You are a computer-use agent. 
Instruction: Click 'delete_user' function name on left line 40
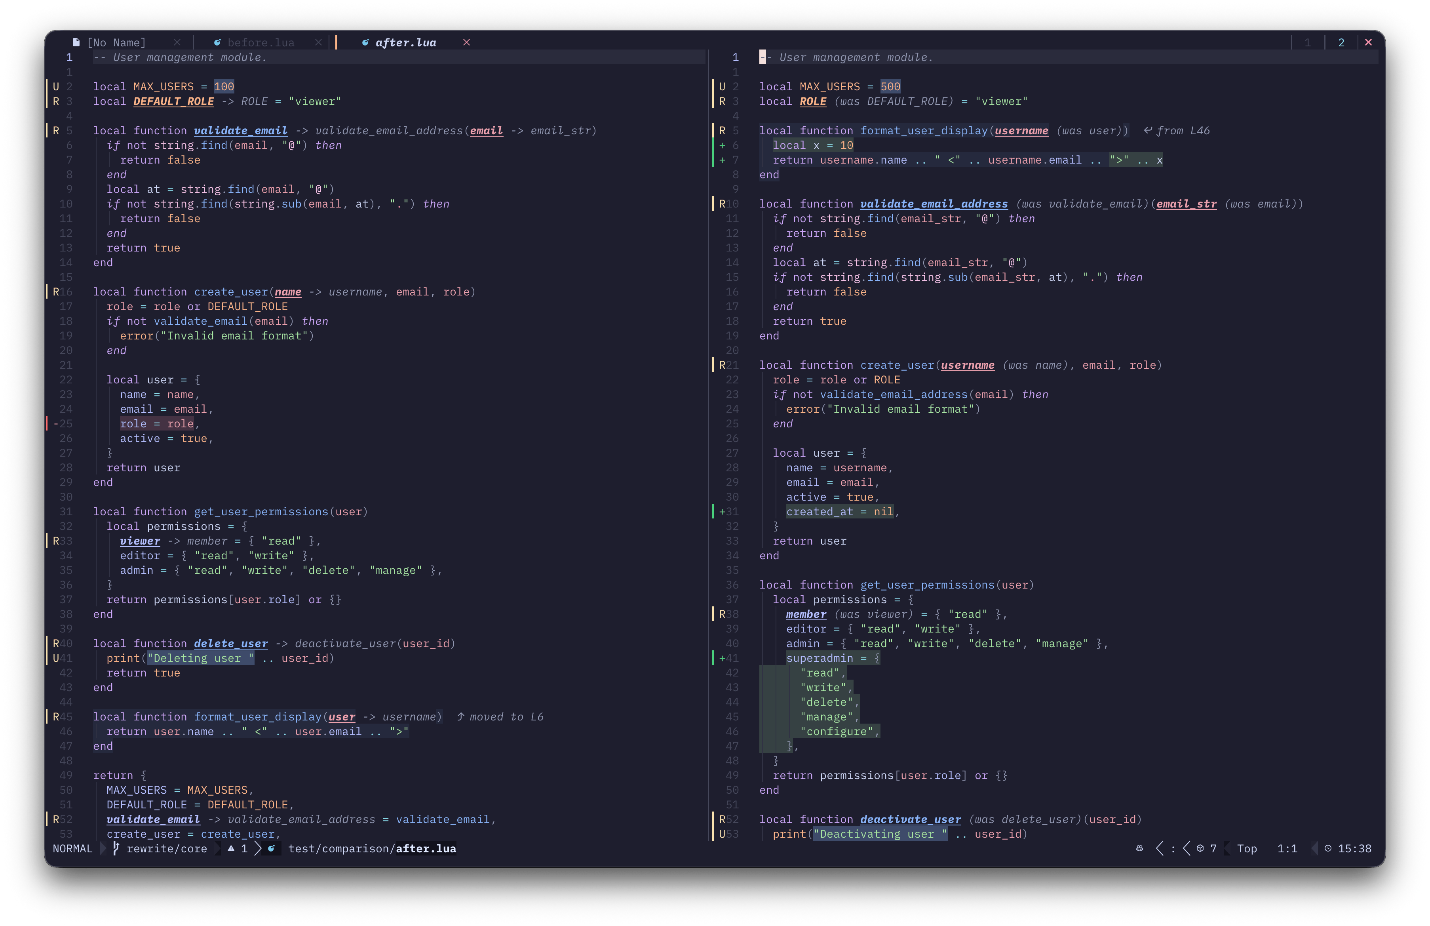231,644
